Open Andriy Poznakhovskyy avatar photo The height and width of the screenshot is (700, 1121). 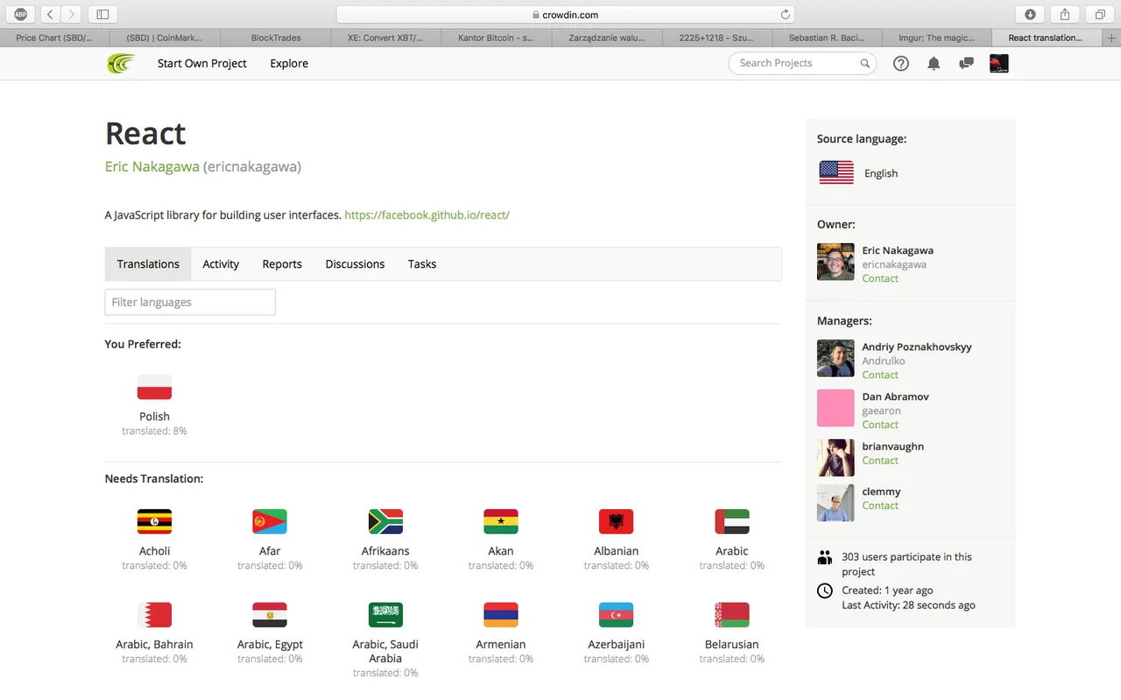(x=835, y=358)
